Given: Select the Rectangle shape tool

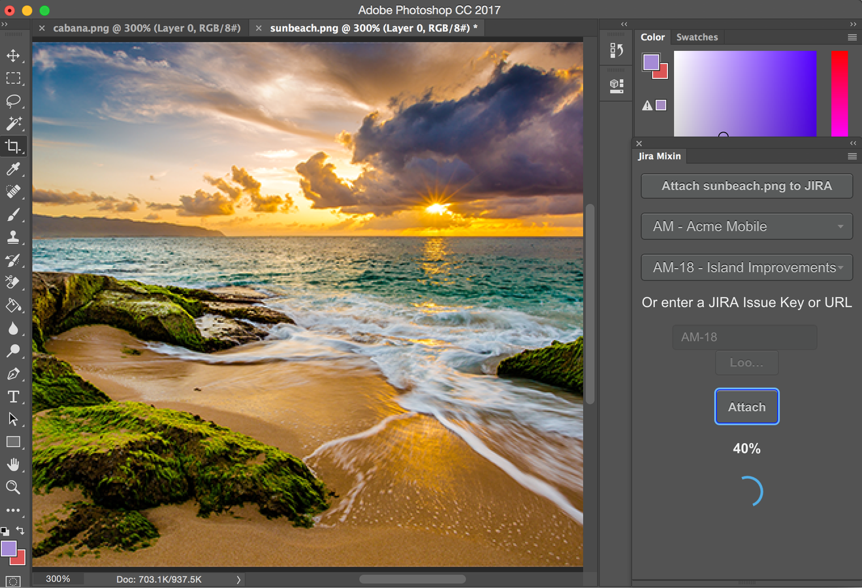Looking at the screenshot, I should (13, 442).
